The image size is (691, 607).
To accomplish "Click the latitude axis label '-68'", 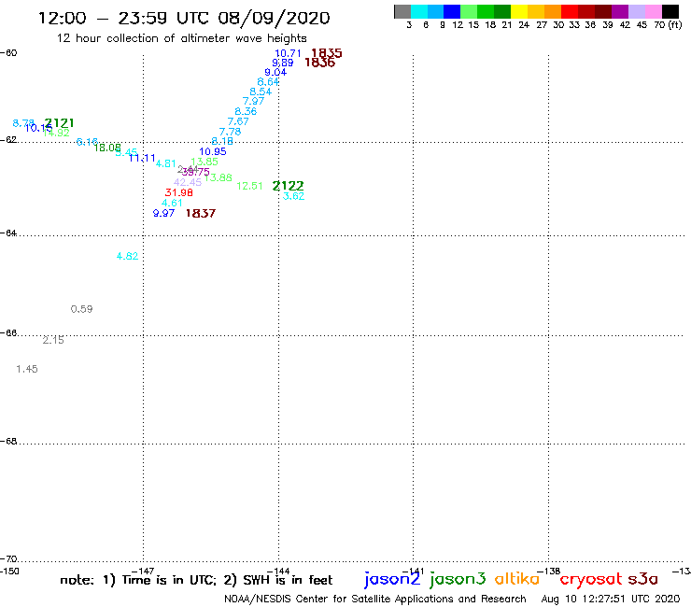I will [8, 442].
